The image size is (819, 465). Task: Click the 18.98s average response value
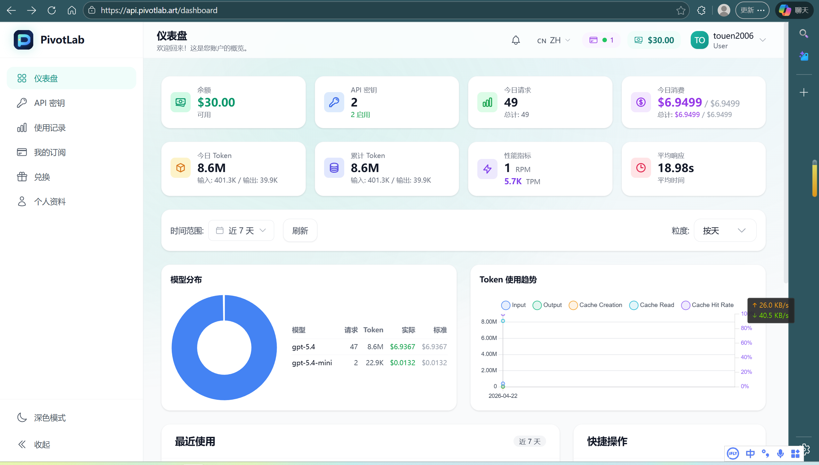(676, 168)
